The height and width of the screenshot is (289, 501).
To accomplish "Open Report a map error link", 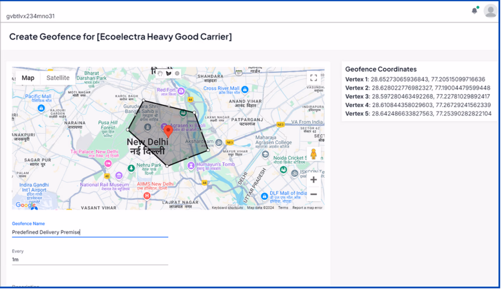I will click(x=307, y=207).
